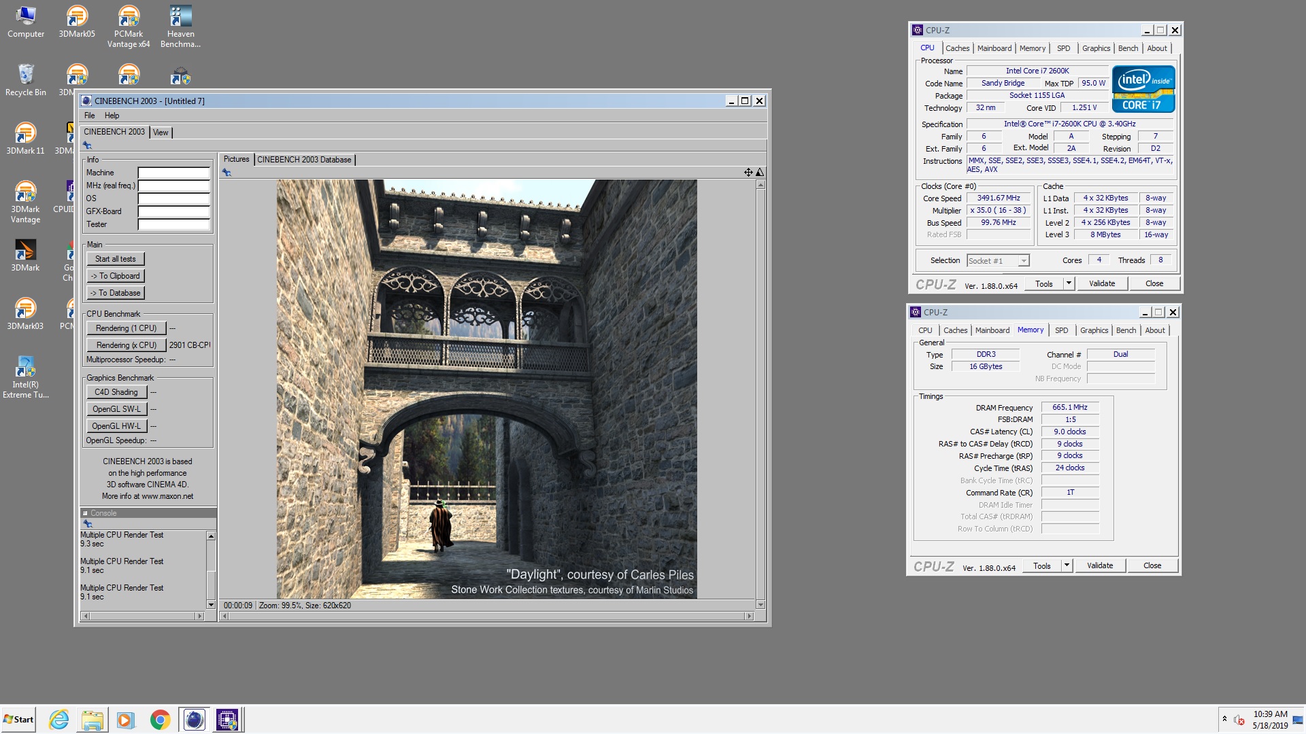Click picture horizontal scrollbar right arrow
Image resolution: width=1306 pixels, height=734 pixels.
[749, 616]
